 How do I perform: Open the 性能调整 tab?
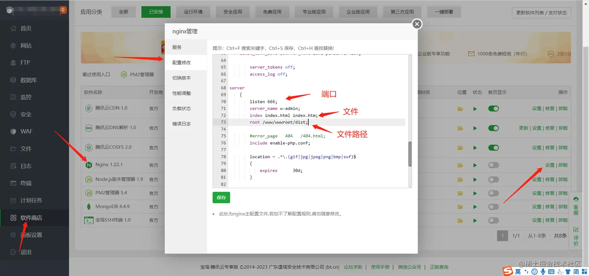pos(186,93)
